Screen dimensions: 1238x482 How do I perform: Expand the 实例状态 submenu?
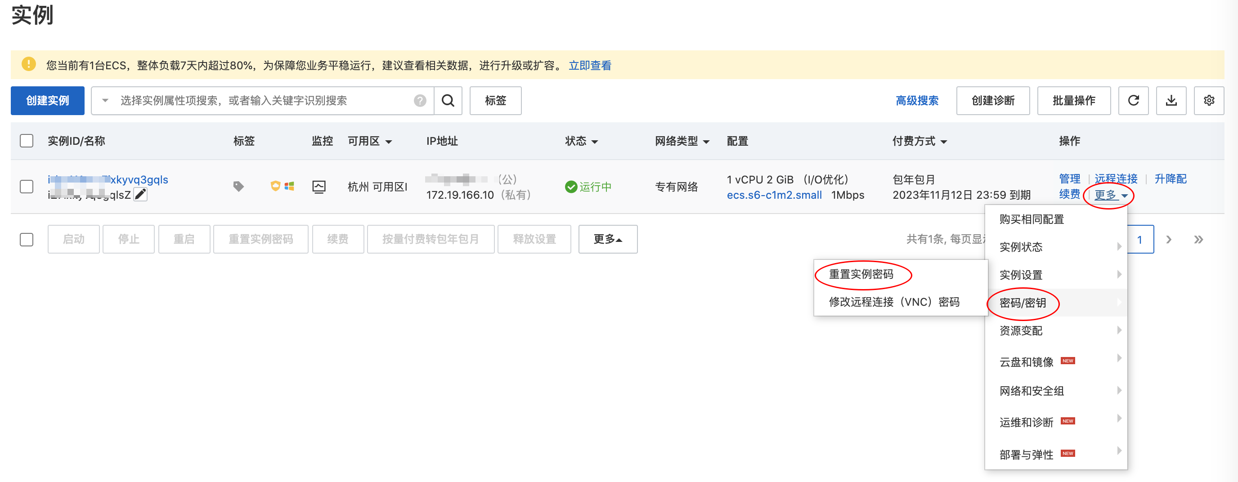(x=1056, y=247)
